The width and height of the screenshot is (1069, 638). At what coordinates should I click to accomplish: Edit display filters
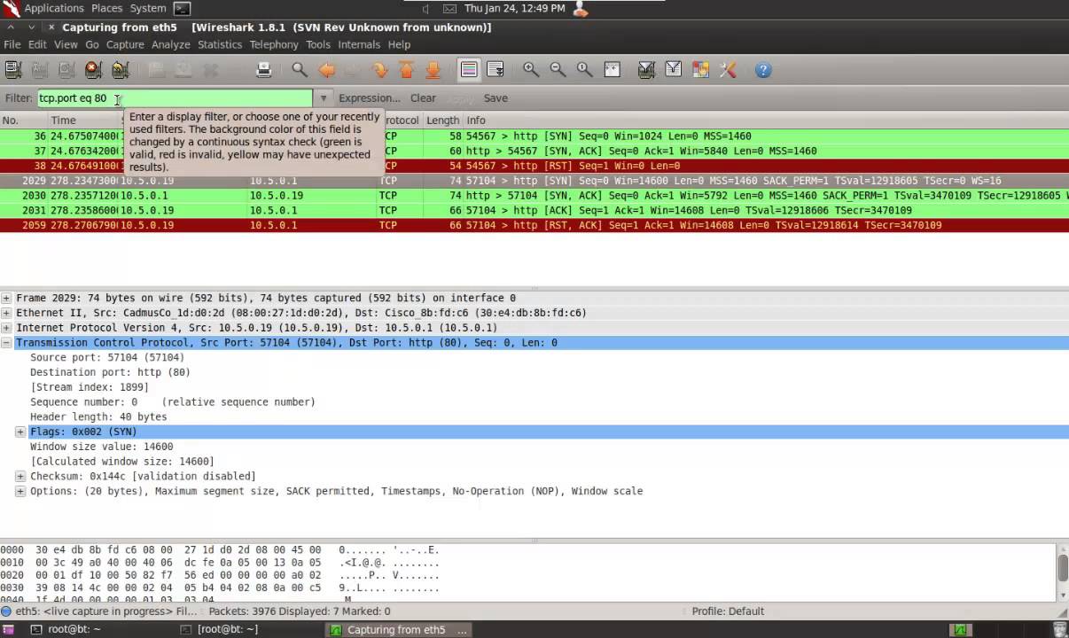(x=674, y=70)
